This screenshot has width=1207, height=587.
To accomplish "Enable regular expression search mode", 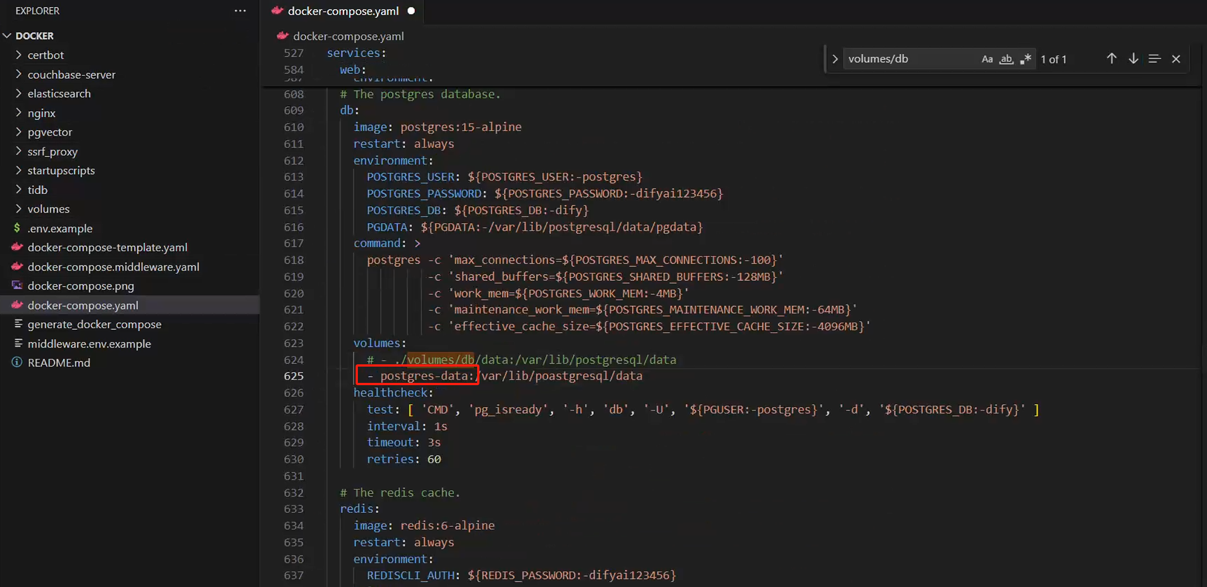I will tap(1026, 58).
